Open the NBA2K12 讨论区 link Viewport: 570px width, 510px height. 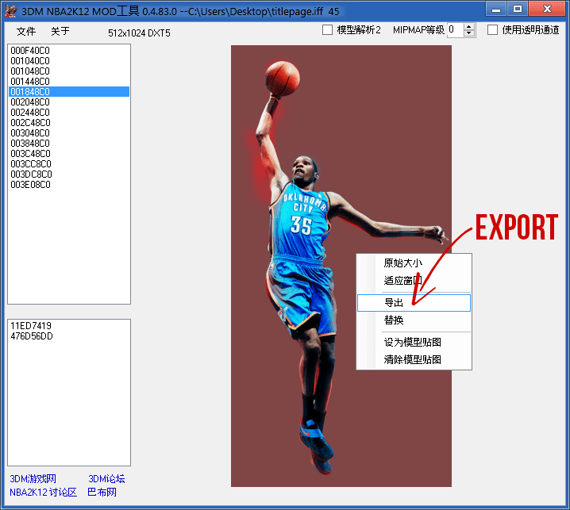[43, 493]
